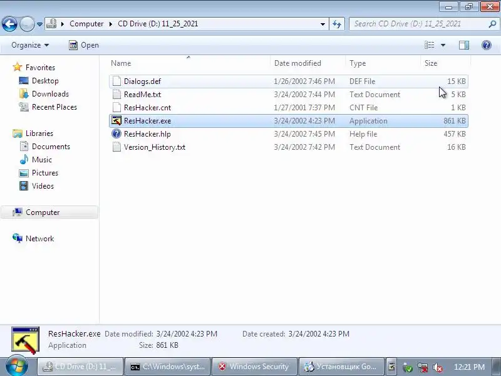Select the Dialogs.def file icon
Viewport: 501px width, 376px height.
tap(116, 81)
